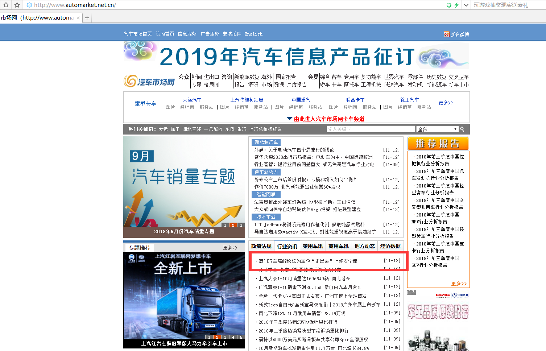Switch to 地方动态 tab
The height and width of the screenshot is (351, 546).
pyautogui.click(x=365, y=246)
